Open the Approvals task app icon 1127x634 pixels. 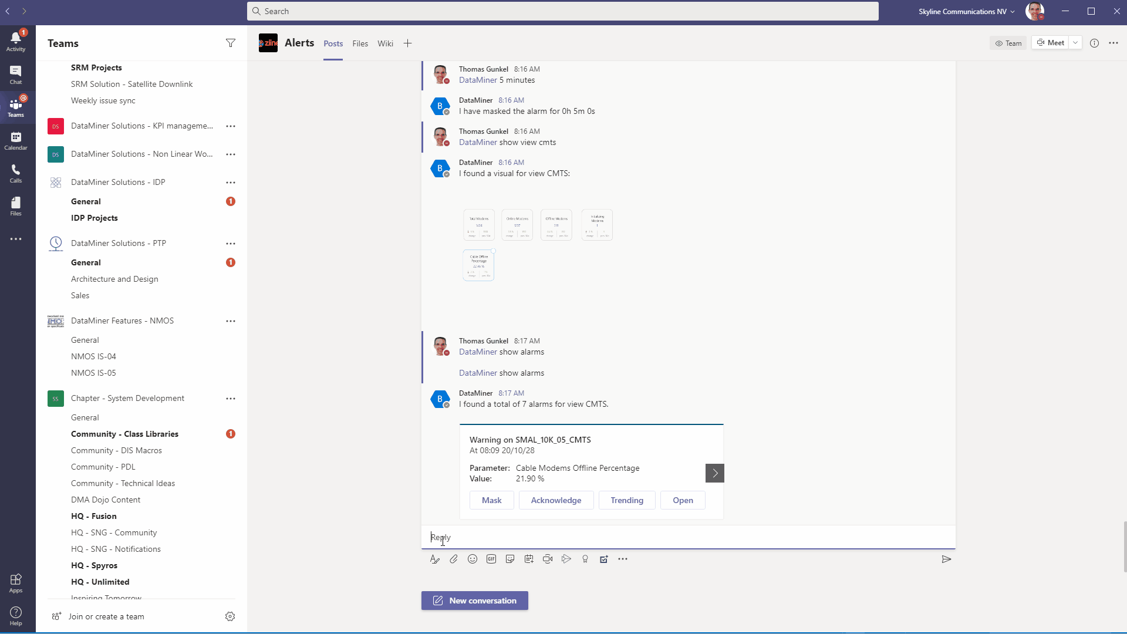pyautogui.click(x=604, y=559)
